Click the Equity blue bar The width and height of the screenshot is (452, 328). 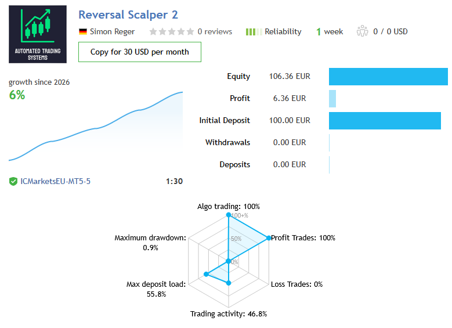coord(388,77)
